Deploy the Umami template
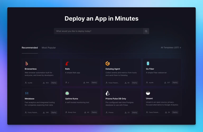 coord(175,112)
